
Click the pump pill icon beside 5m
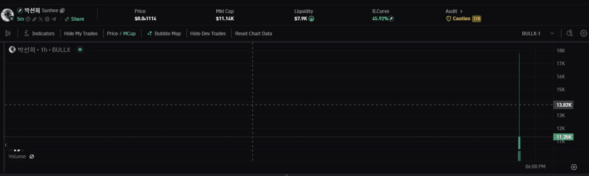coord(34,19)
